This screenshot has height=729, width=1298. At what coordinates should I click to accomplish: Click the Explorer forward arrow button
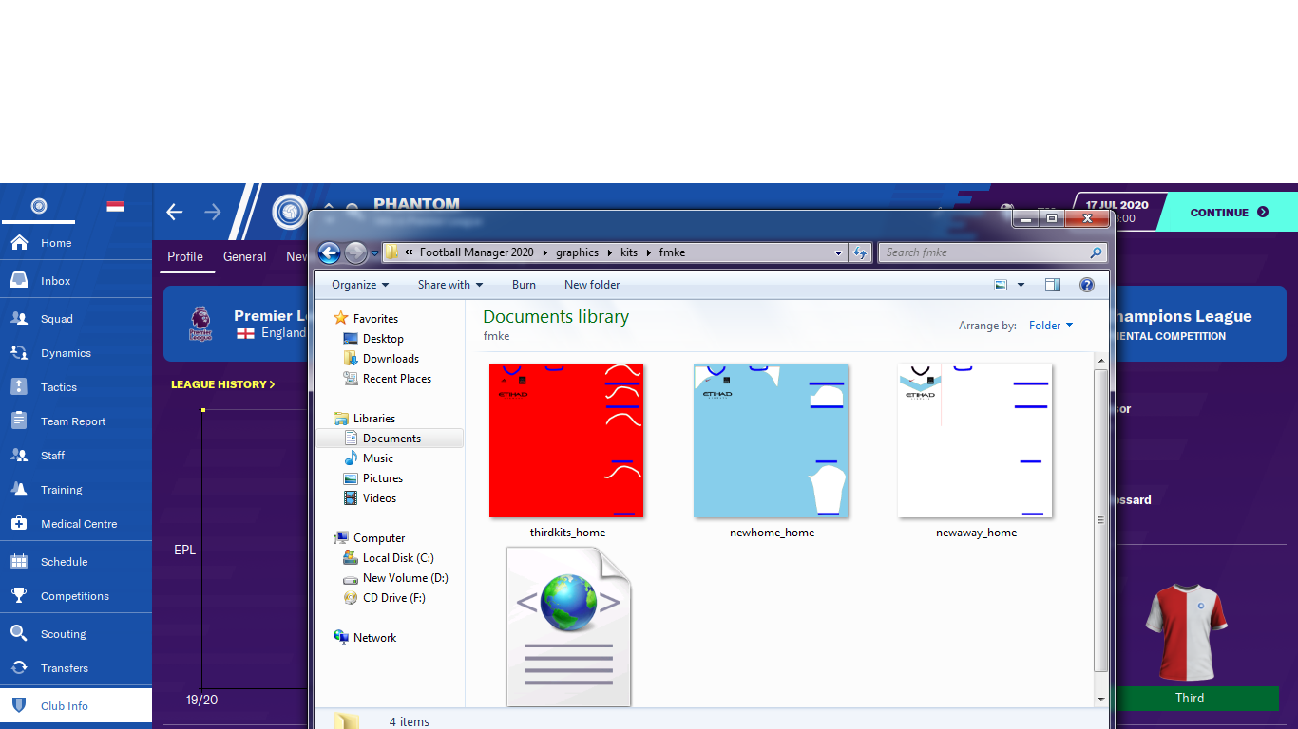click(355, 252)
